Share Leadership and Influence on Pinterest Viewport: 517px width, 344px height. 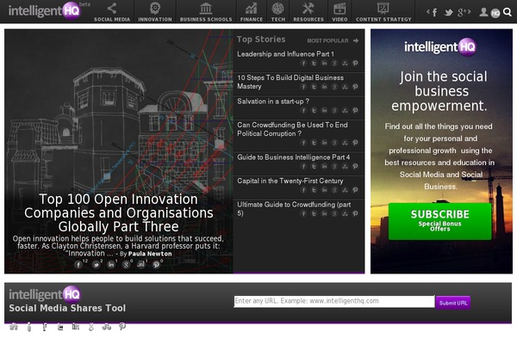[355, 63]
